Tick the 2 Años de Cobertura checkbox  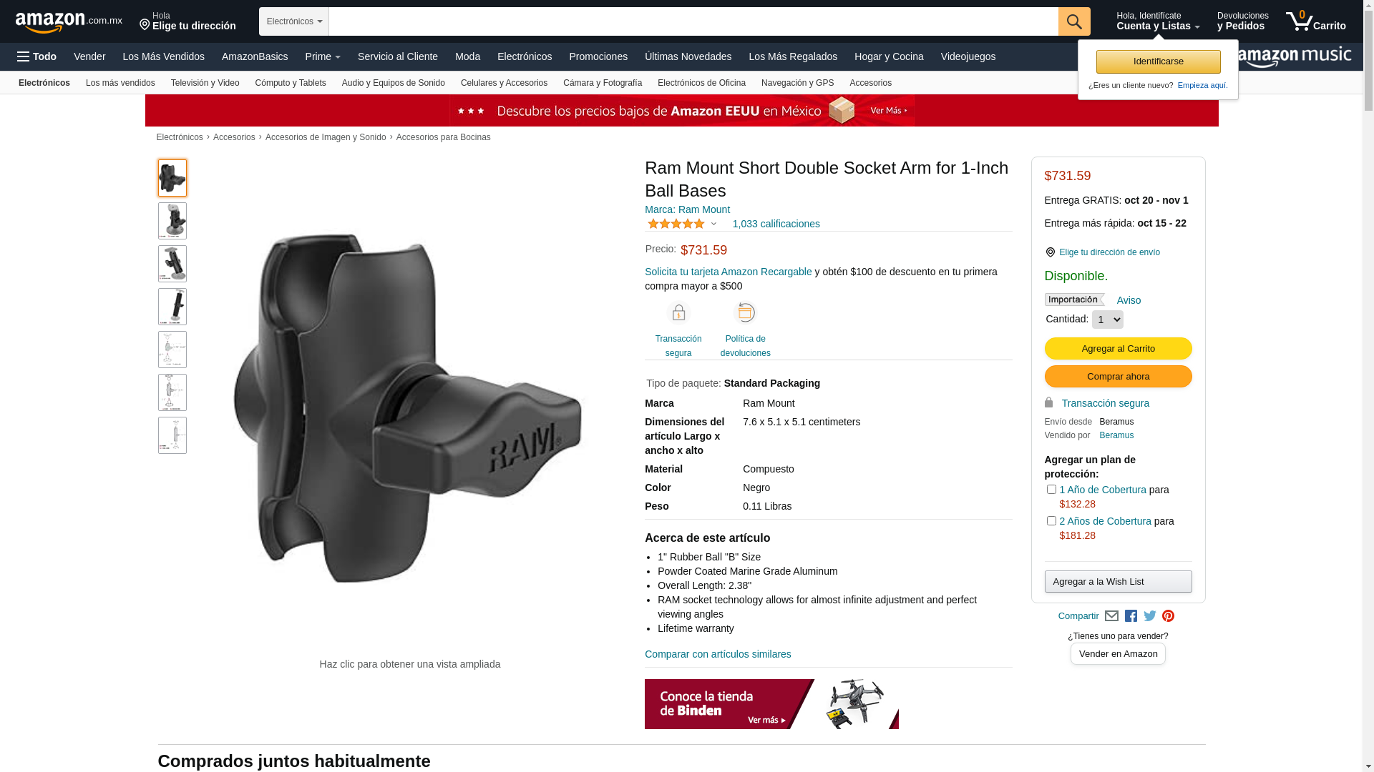coord(1051,521)
